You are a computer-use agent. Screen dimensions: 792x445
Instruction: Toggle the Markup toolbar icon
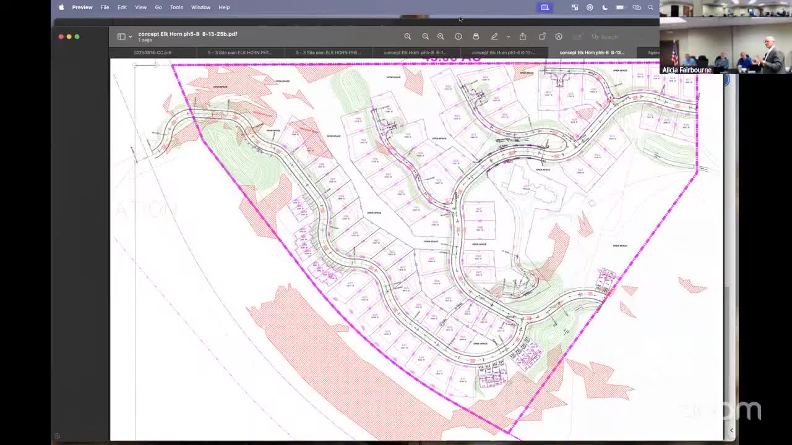559,36
